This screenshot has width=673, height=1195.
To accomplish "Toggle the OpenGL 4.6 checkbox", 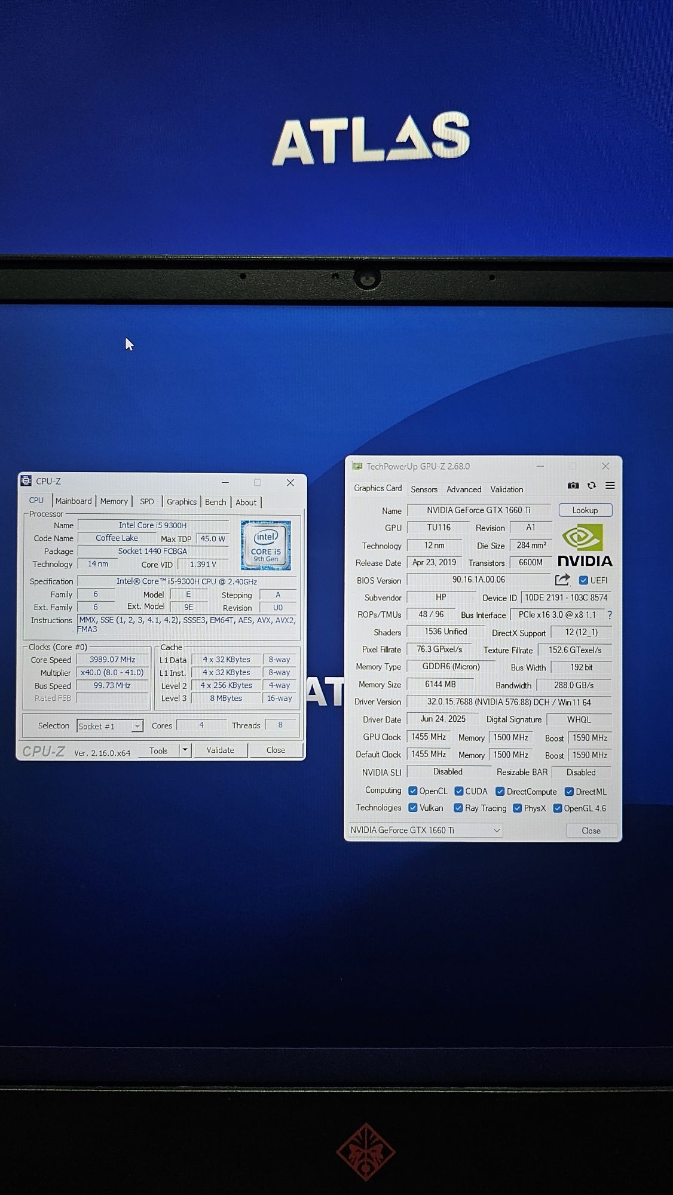I will click(x=557, y=808).
